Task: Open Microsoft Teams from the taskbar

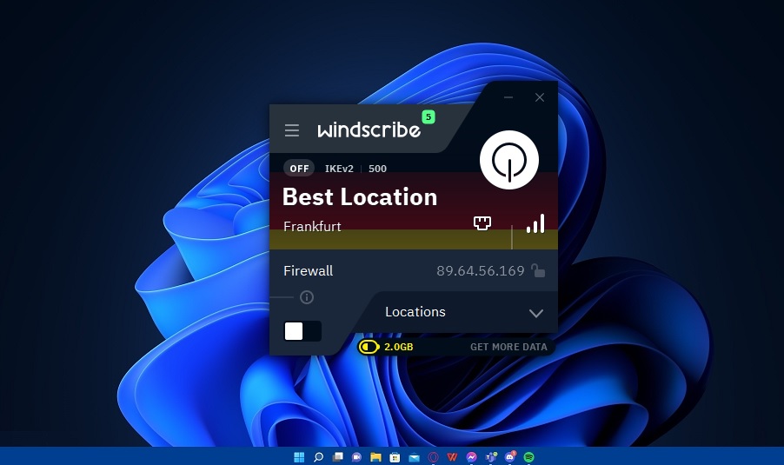Action: point(490,457)
